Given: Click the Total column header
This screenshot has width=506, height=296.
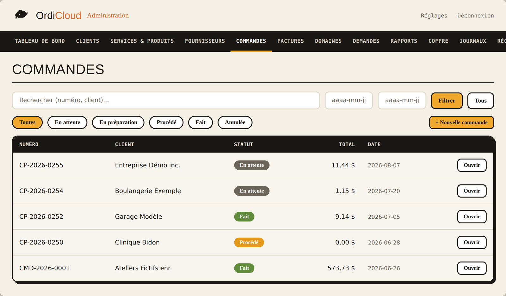Looking at the screenshot, I should pyautogui.click(x=347, y=144).
